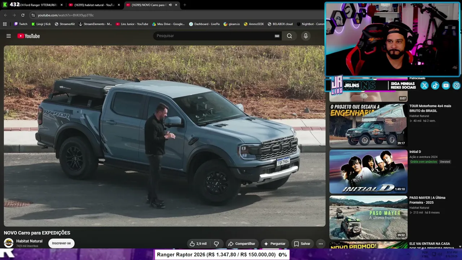Click the YouTube icon on stream overlay

click(x=446, y=86)
